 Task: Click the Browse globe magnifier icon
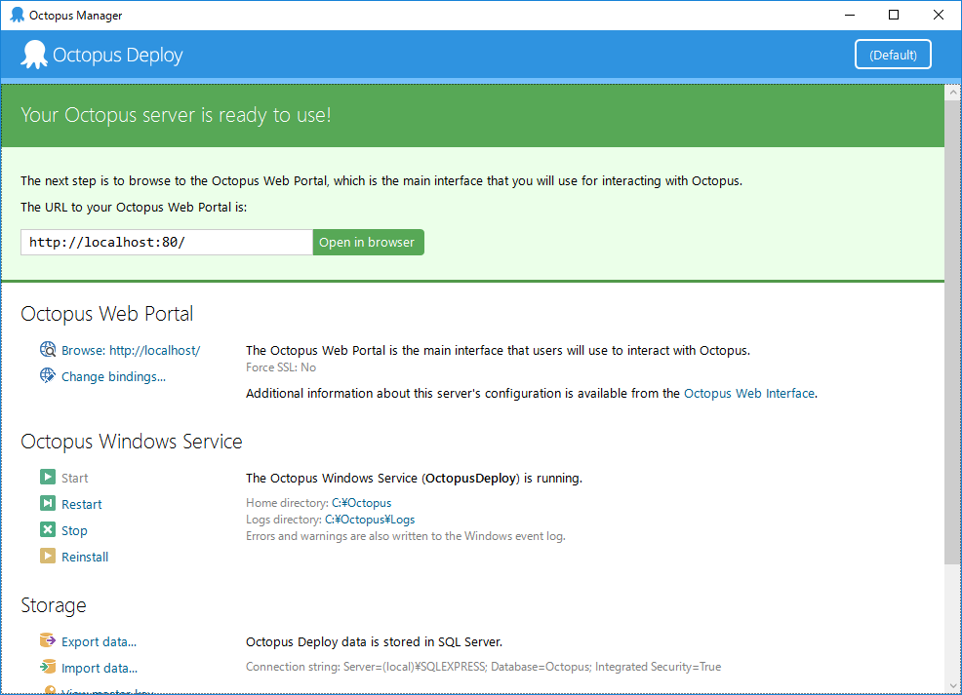pyautogui.click(x=48, y=349)
